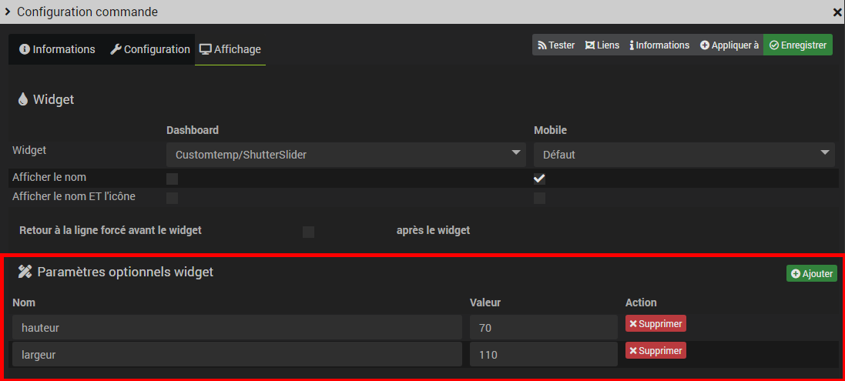Click the Valeur column header
Screen dimensions: 845x381
485,302
